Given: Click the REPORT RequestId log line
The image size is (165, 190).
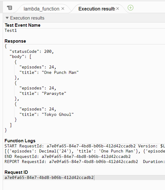Looking at the screenshot, I should coord(85,162).
